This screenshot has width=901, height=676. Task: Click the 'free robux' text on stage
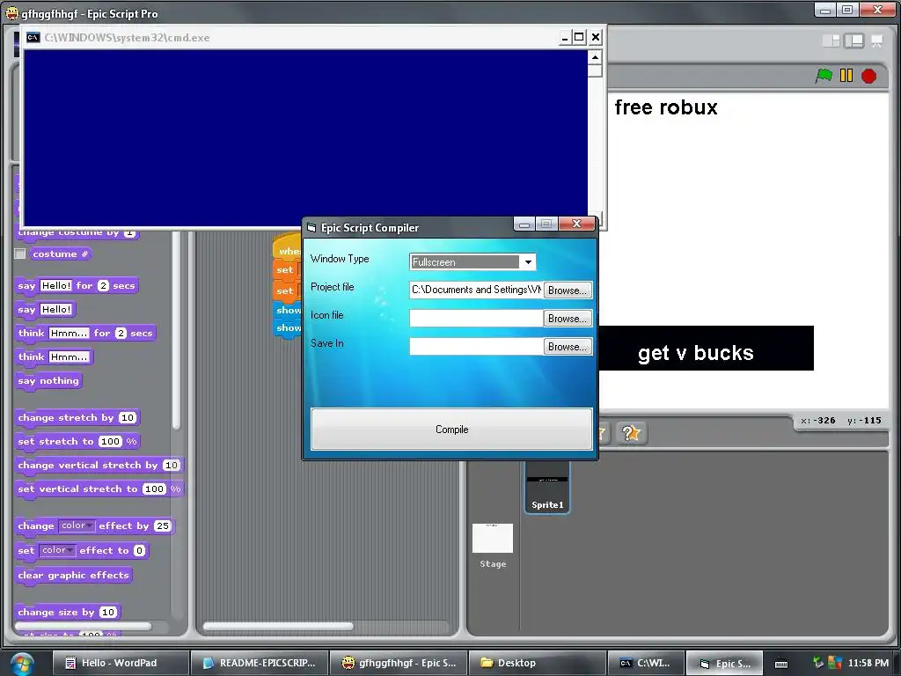tap(666, 107)
